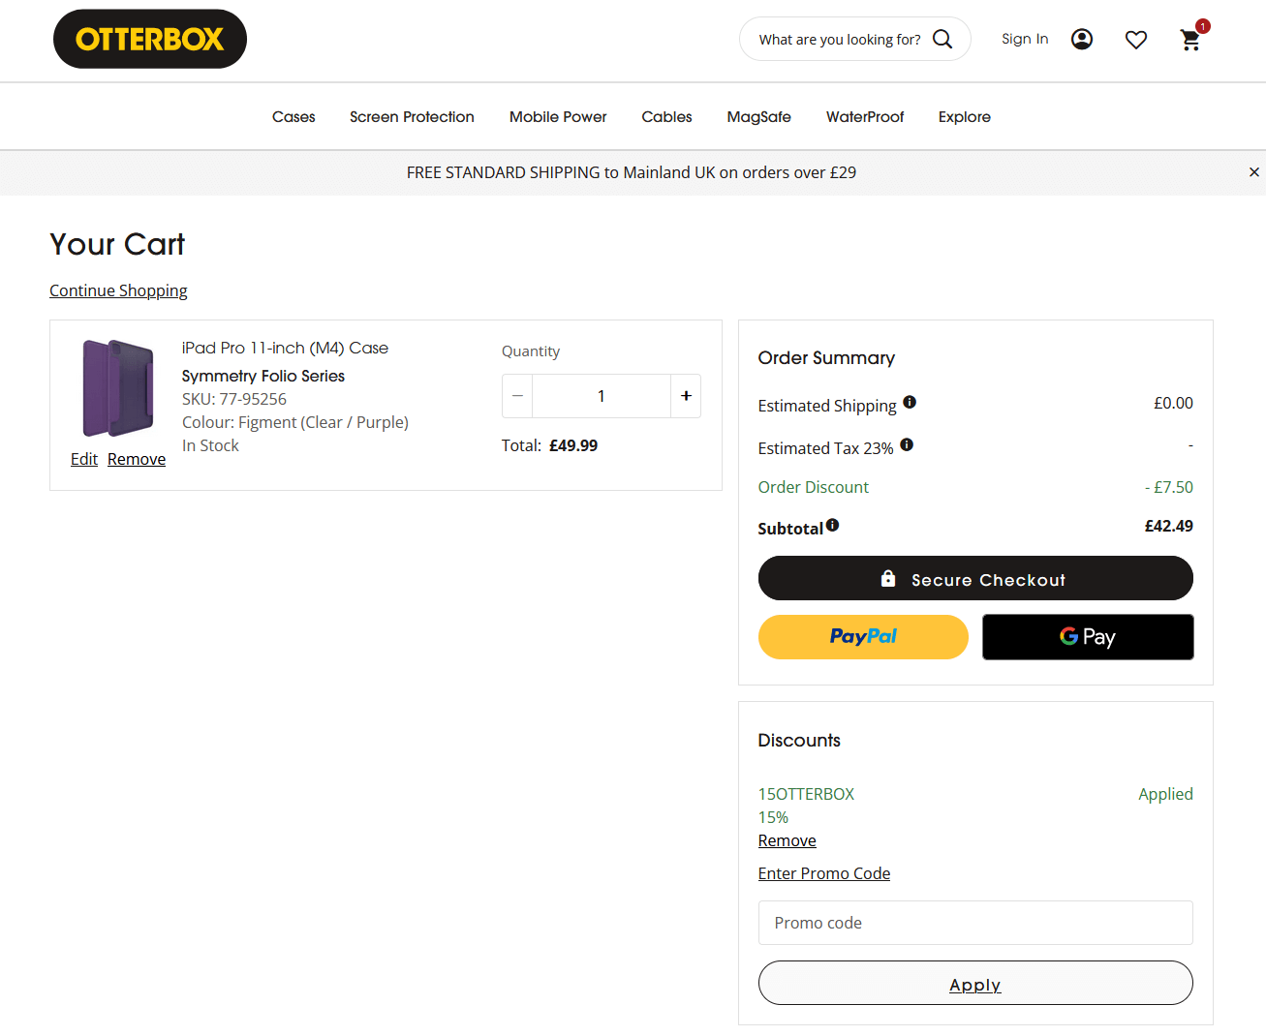The height and width of the screenshot is (1036, 1266).
Task: Remove the iPad Pro case from cart
Action: [137, 459]
